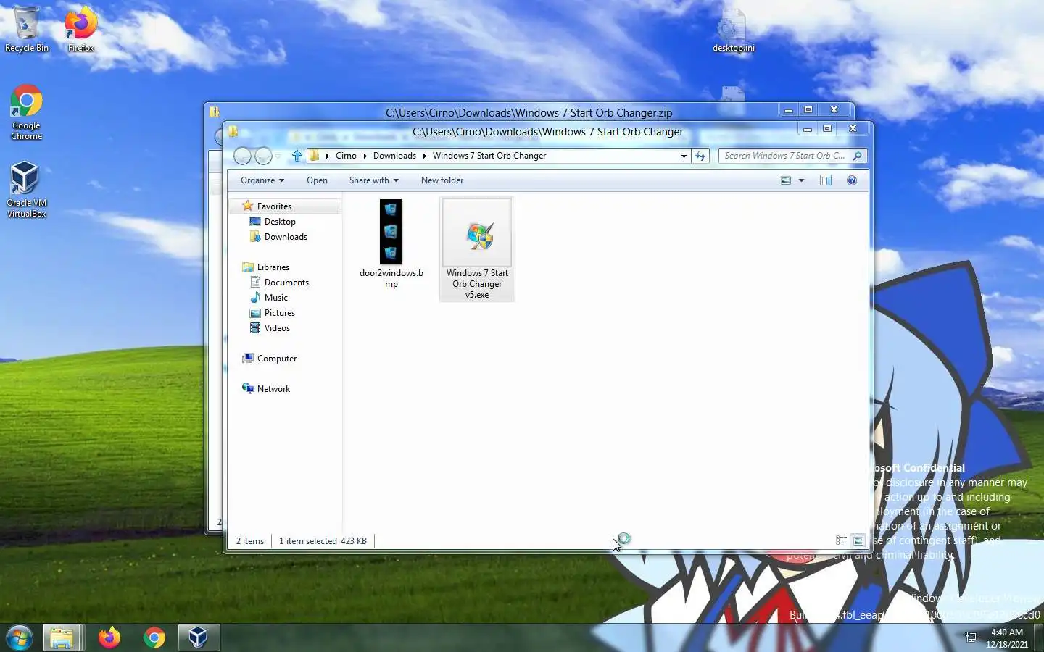Open Firefox from the taskbar

[109, 638]
